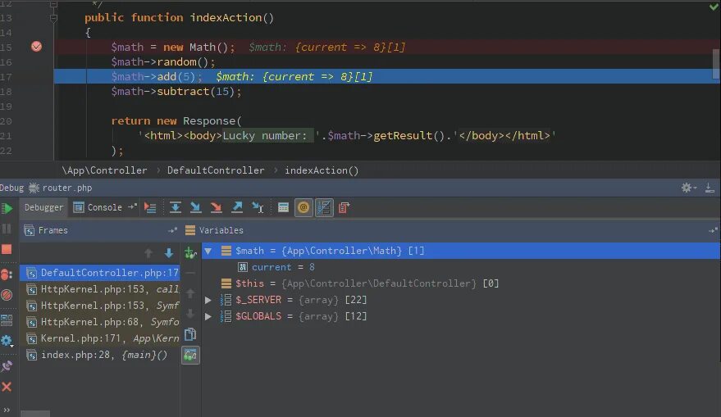Click Show Execution Point icon
This screenshot has height=417, width=721.
coord(150,207)
